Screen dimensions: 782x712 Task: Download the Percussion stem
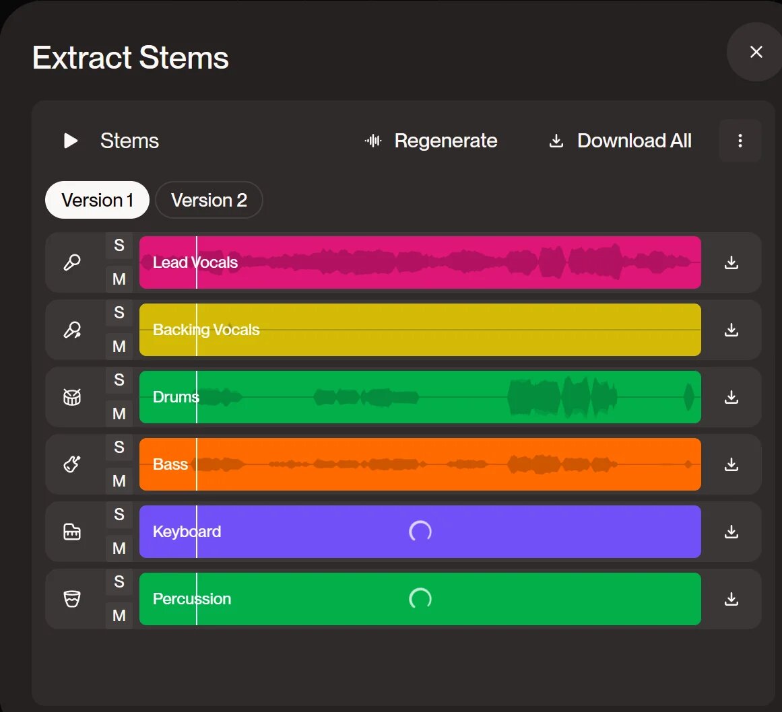(731, 599)
